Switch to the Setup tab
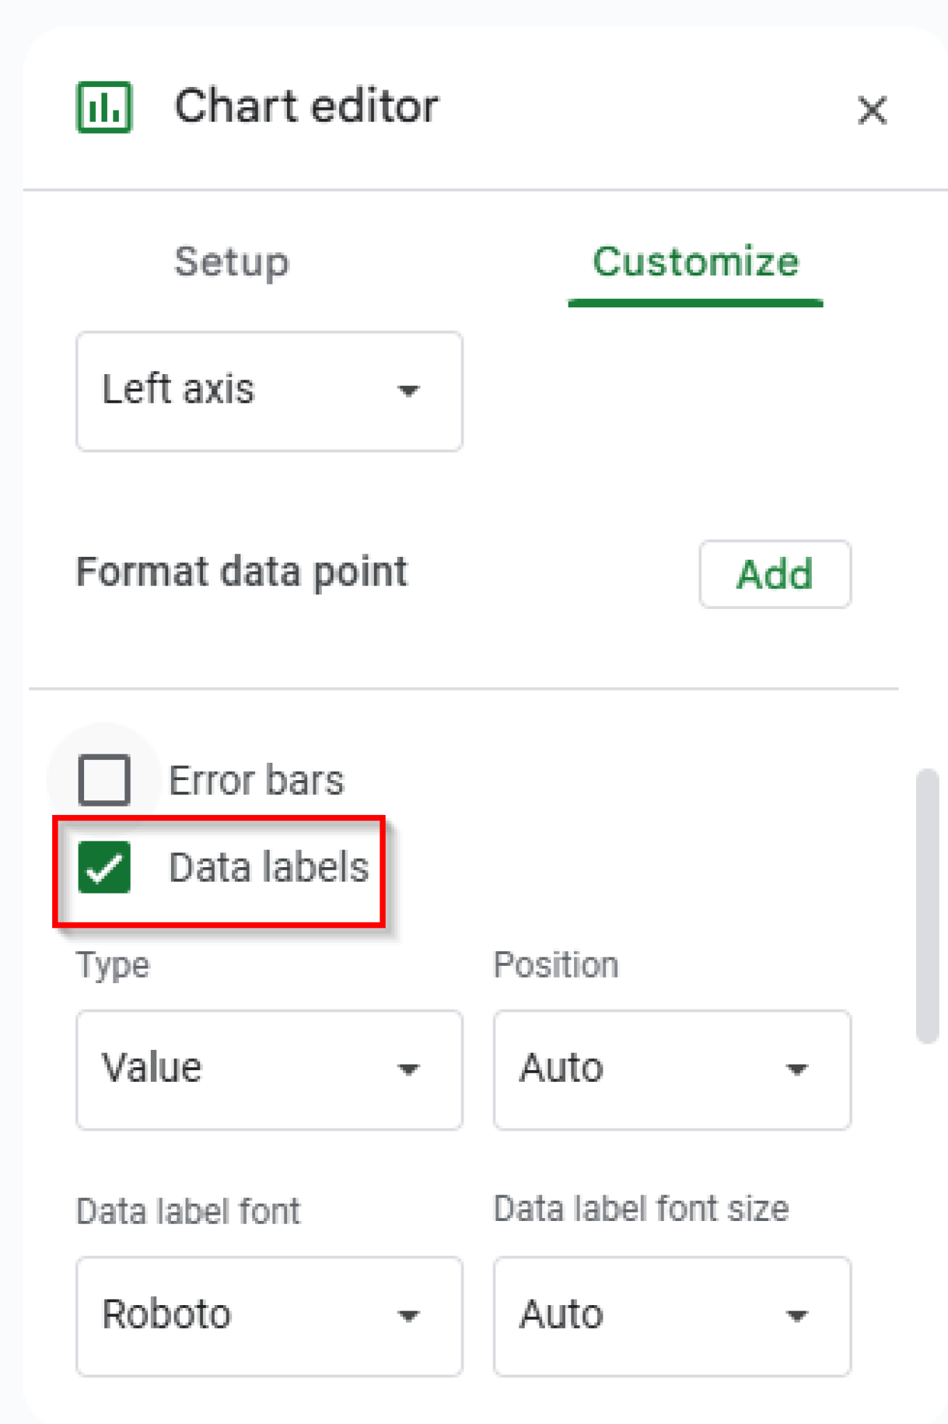The width and height of the screenshot is (948, 1424). pyautogui.click(x=231, y=262)
